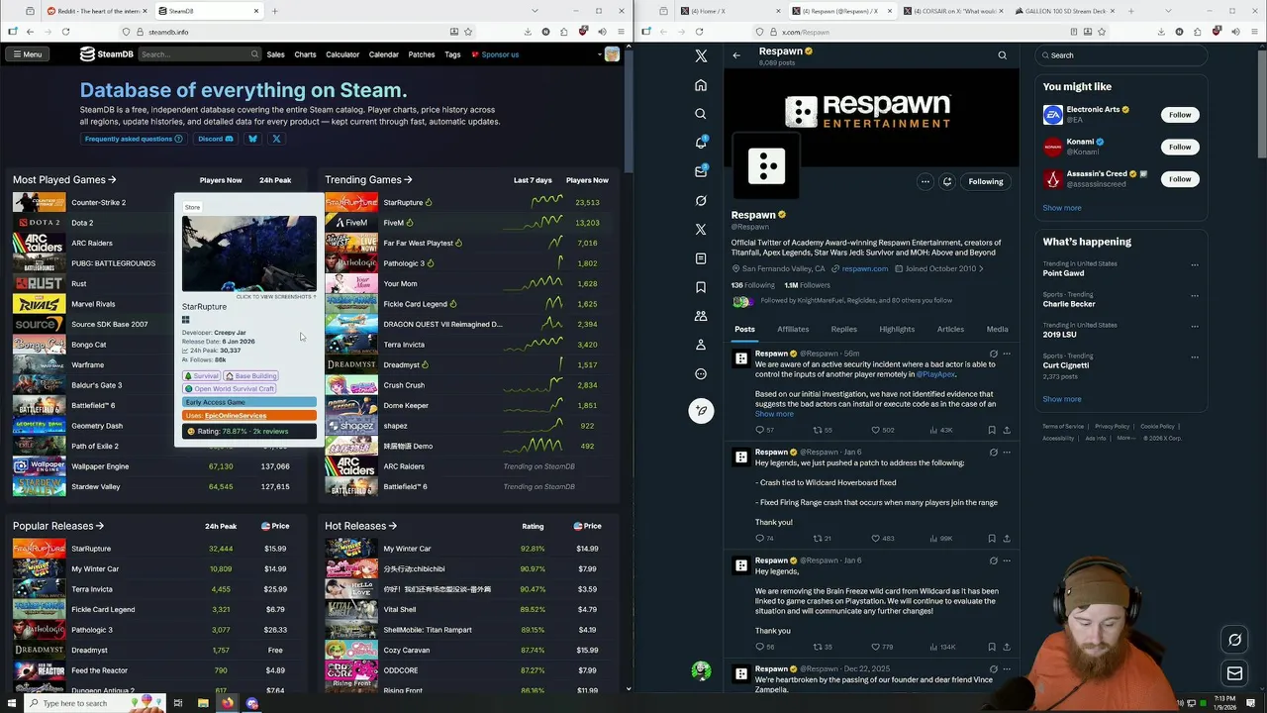1267x713 pixels.
Task: Open Firefox from the Windows taskbar
Action: pyautogui.click(x=228, y=703)
